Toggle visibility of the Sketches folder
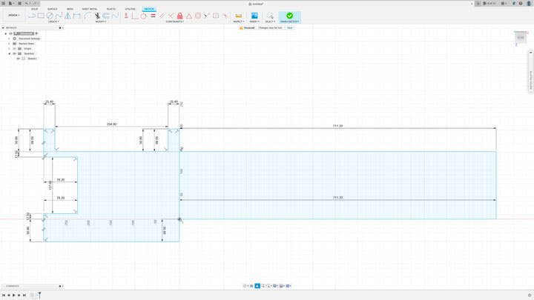534x300 pixels. tap(15, 54)
